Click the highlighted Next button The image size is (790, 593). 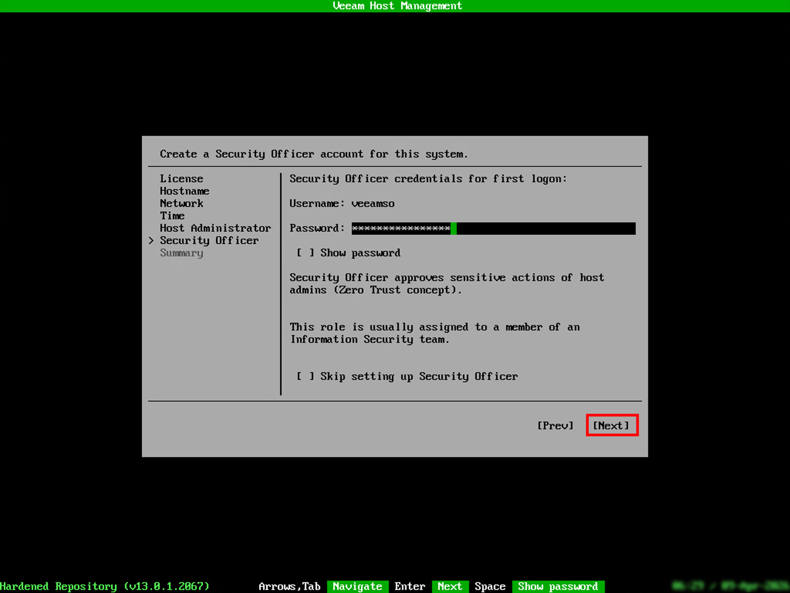612,425
